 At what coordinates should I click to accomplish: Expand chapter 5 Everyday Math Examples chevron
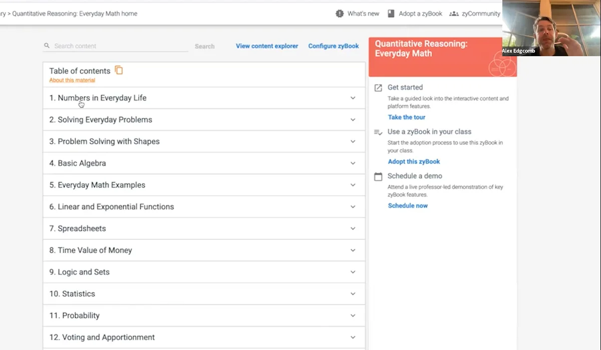(353, 185)
